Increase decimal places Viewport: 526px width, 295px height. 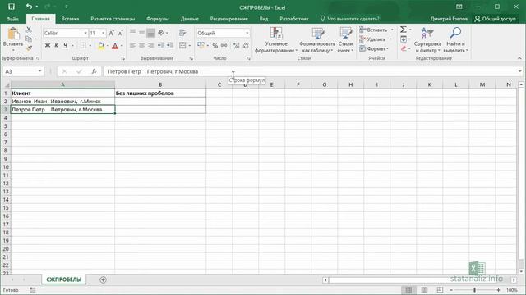[x=236, y=46]
